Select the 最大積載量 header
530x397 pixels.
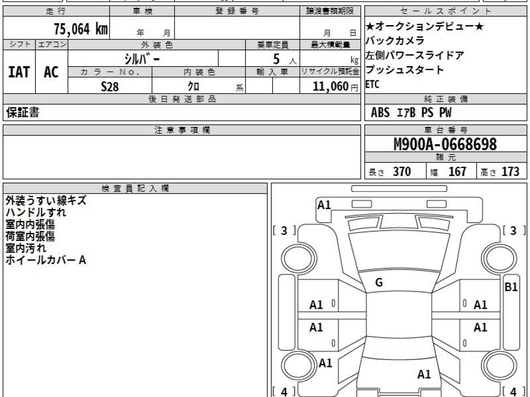pos(330,45)
